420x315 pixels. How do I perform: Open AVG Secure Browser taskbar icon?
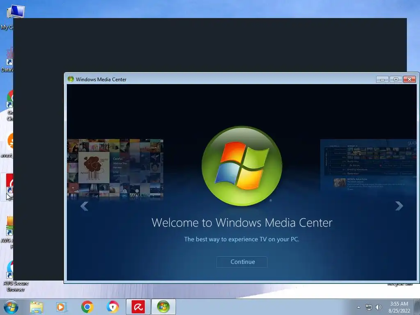(x=112, y=307)
